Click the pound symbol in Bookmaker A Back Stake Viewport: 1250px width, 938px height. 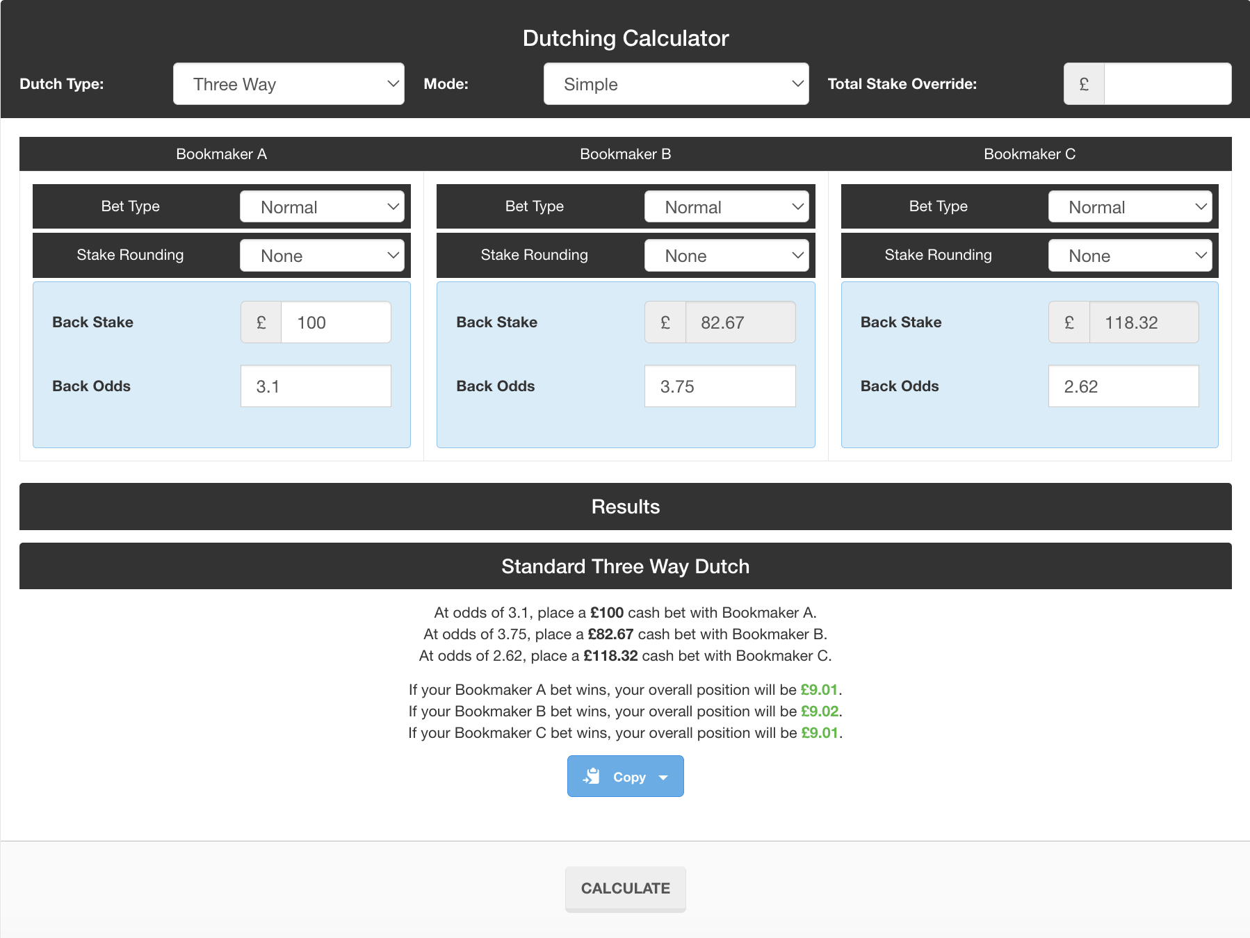[x=261, y=322]
